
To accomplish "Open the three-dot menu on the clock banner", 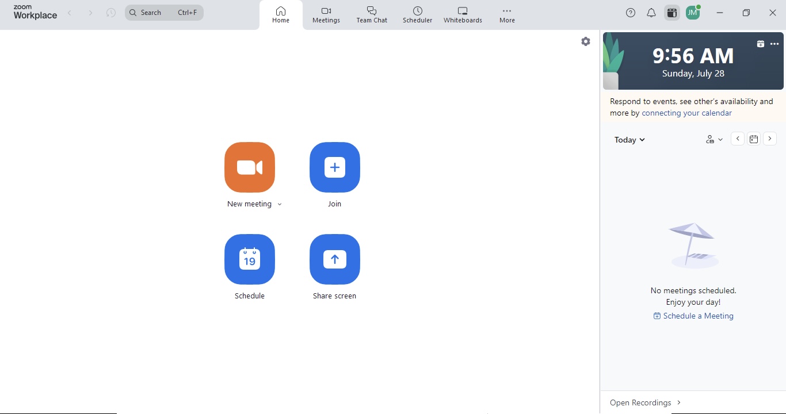I will point(774,44).
